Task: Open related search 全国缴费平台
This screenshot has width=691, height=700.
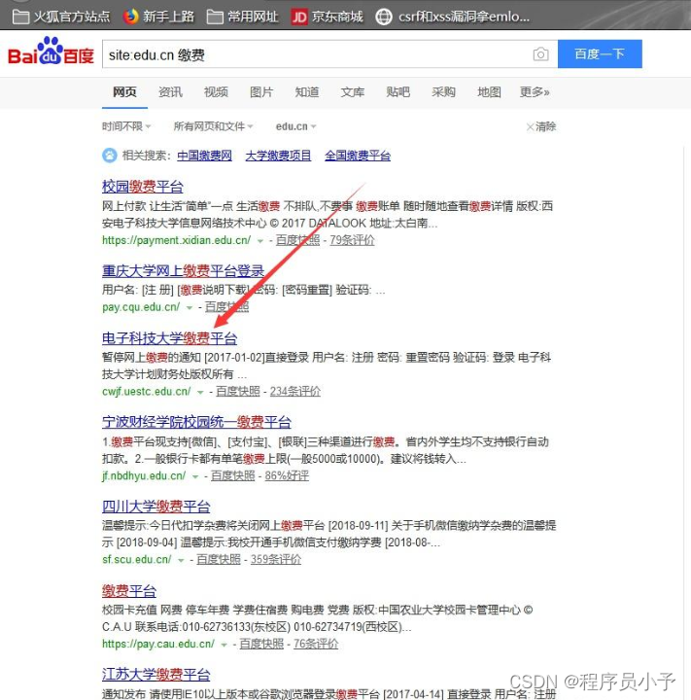Action: [x=358, y=156]
